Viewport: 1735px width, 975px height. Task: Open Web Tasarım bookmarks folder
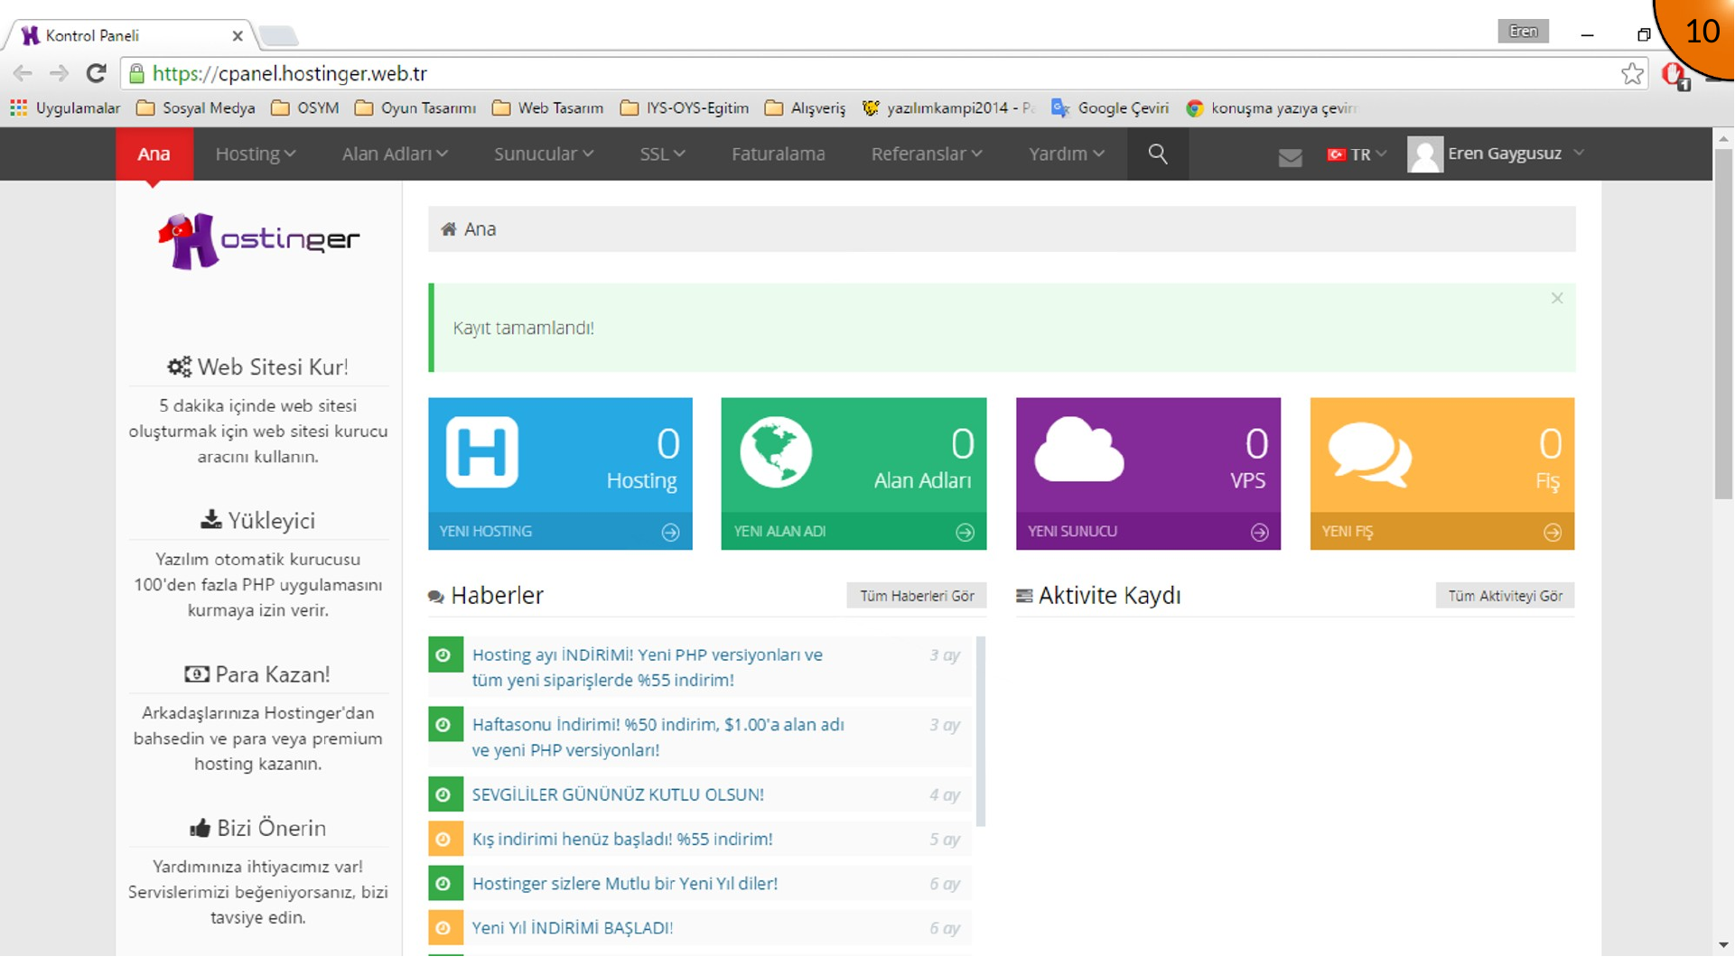[548, 108]
